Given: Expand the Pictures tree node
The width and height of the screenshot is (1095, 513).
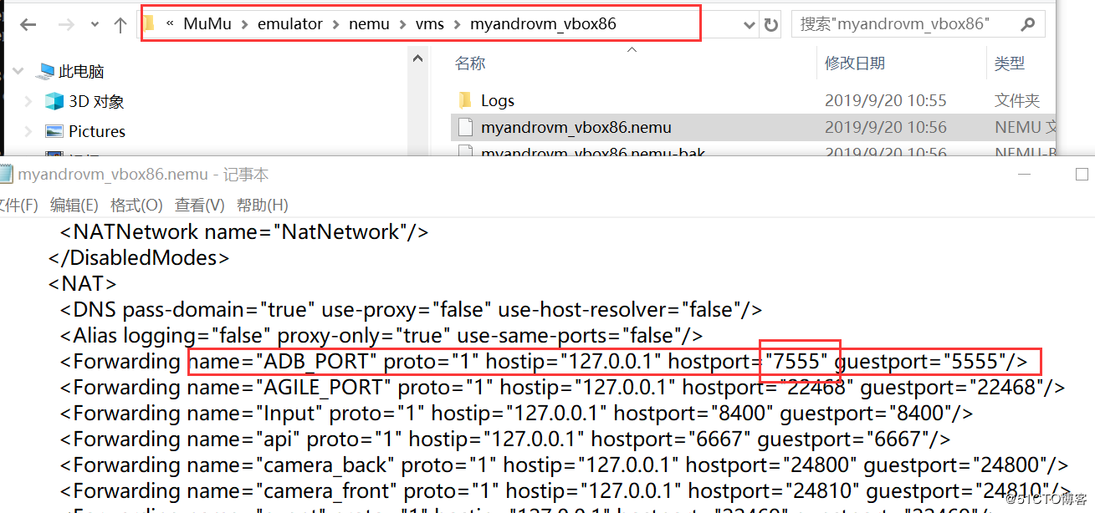Looking at the screenshot, I should coord(28,131).
